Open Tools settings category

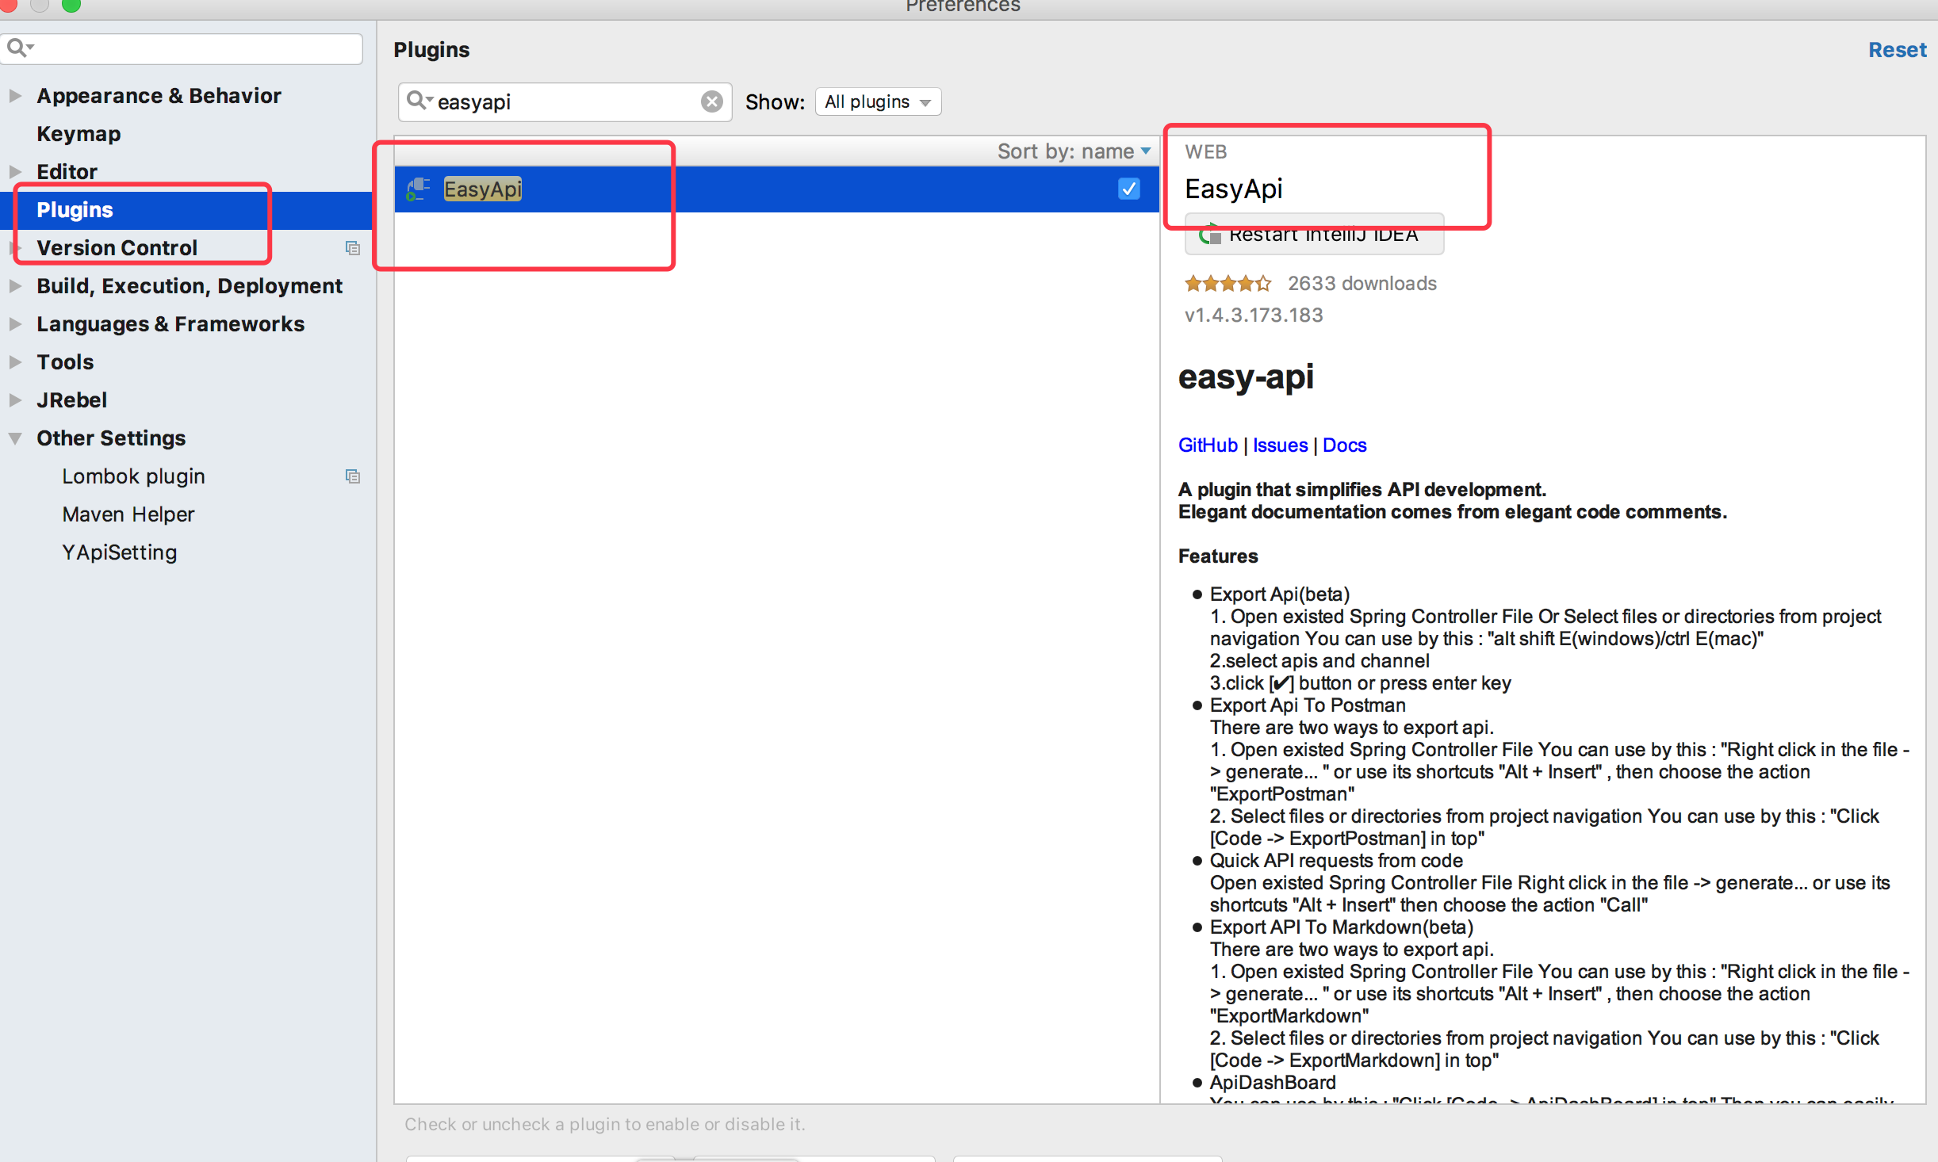[65, 362]
